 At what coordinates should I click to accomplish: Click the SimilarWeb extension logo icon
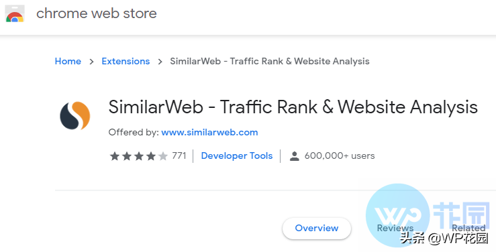tap(75, 115)
